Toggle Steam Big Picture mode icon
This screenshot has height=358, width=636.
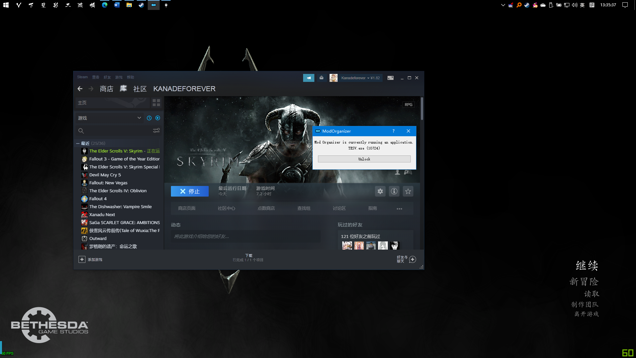click(391, 78)
